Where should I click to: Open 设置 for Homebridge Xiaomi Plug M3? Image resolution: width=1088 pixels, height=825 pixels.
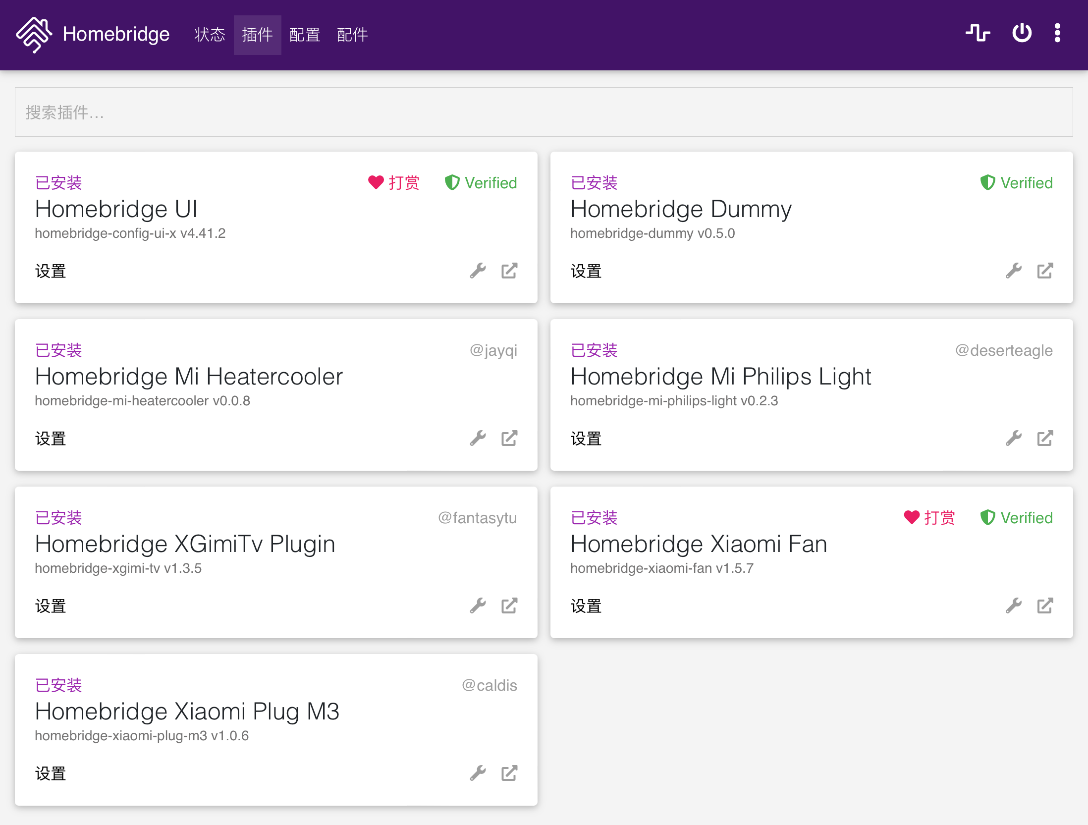click(51, 773)
